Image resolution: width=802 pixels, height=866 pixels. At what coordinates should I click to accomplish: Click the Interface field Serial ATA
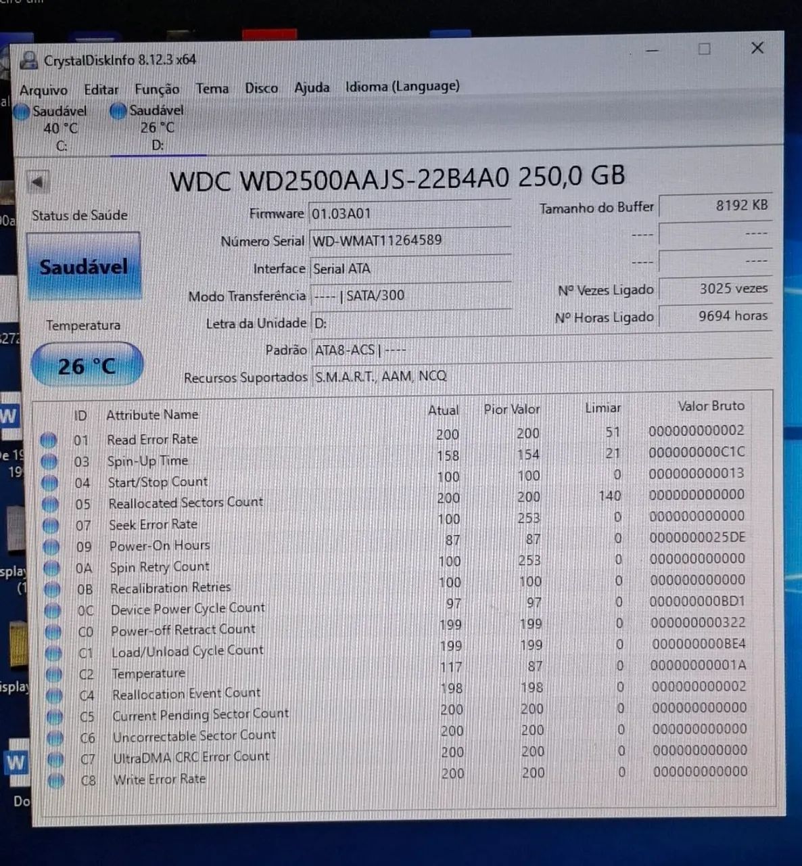(x=410, y=268)
